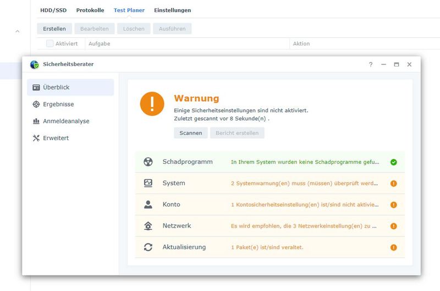Click the green checkmark status for Schadprogramm
Screen dimensions: 440x291
[394, 162]
